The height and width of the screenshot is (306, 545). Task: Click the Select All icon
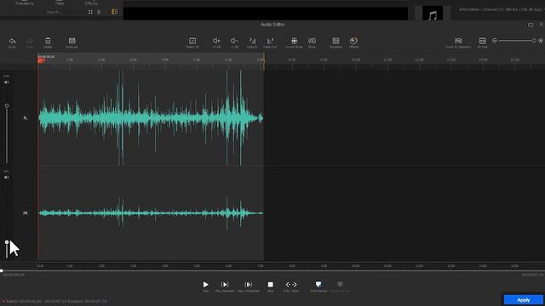pyautogui.click(x=192, y=41)
